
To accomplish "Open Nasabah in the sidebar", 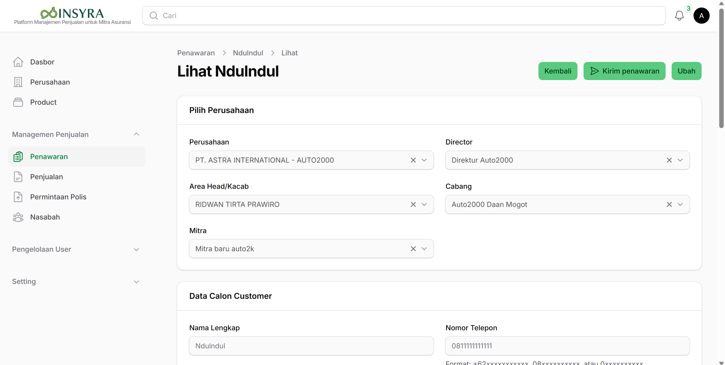I will click(77, 217).
